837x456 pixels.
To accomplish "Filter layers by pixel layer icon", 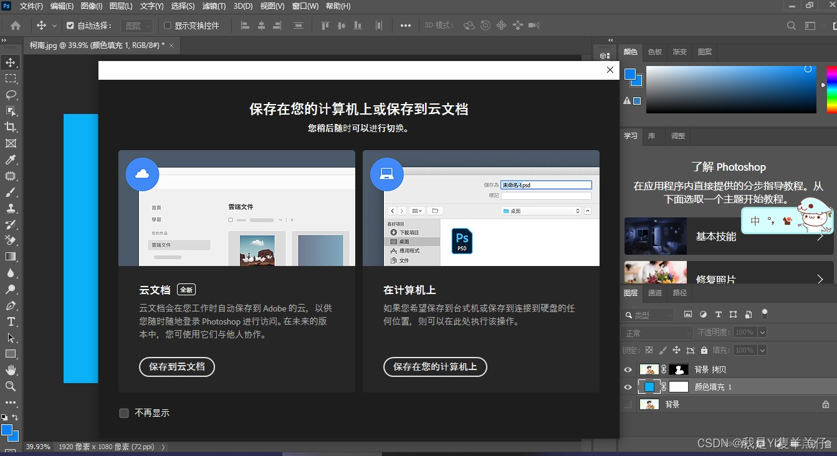I will click(x=688, y=315).
